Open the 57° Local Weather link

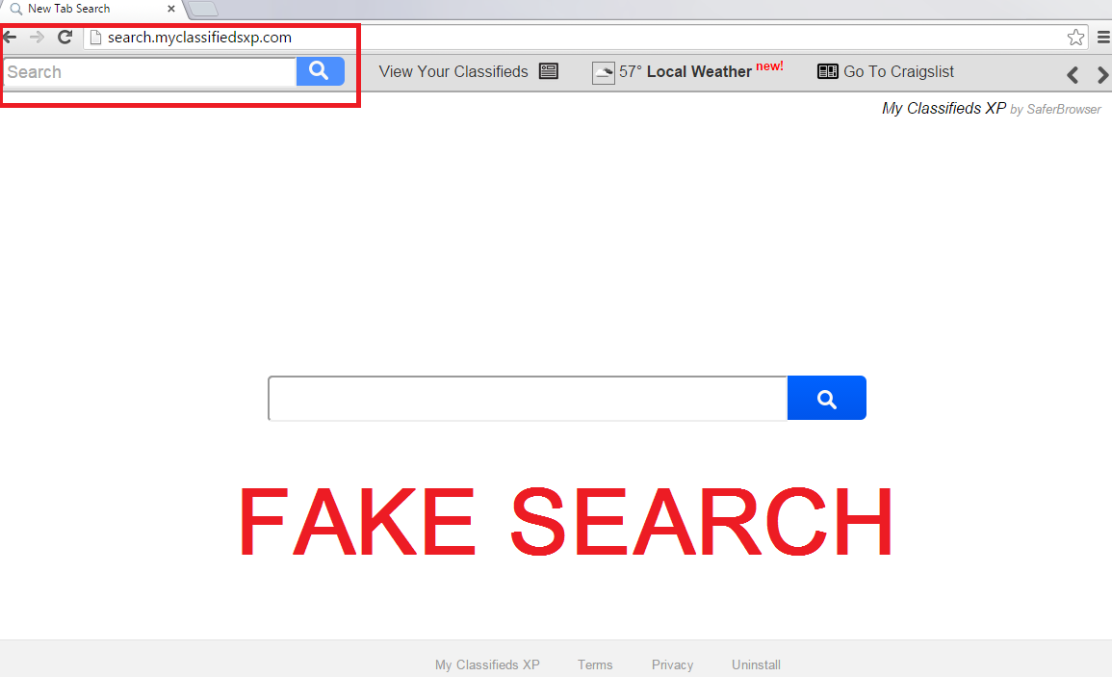[x=685, y=71]
